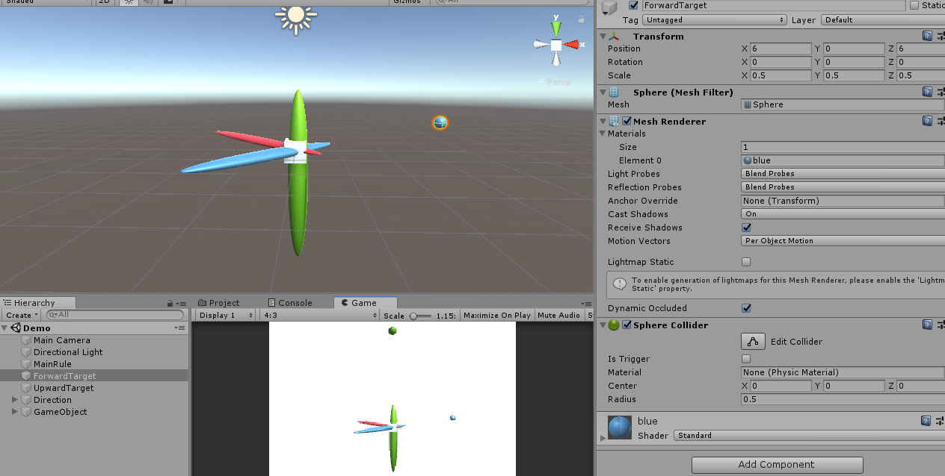Switch to the Project tab
Viewport: 945px width, 476px height.
tap(222, 302)
